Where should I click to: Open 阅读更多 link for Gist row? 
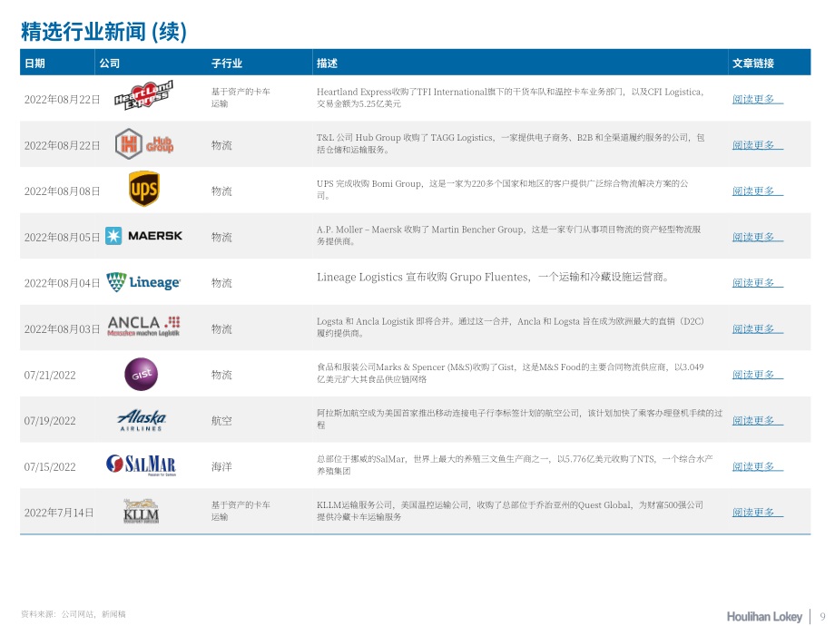pos(757,374)
